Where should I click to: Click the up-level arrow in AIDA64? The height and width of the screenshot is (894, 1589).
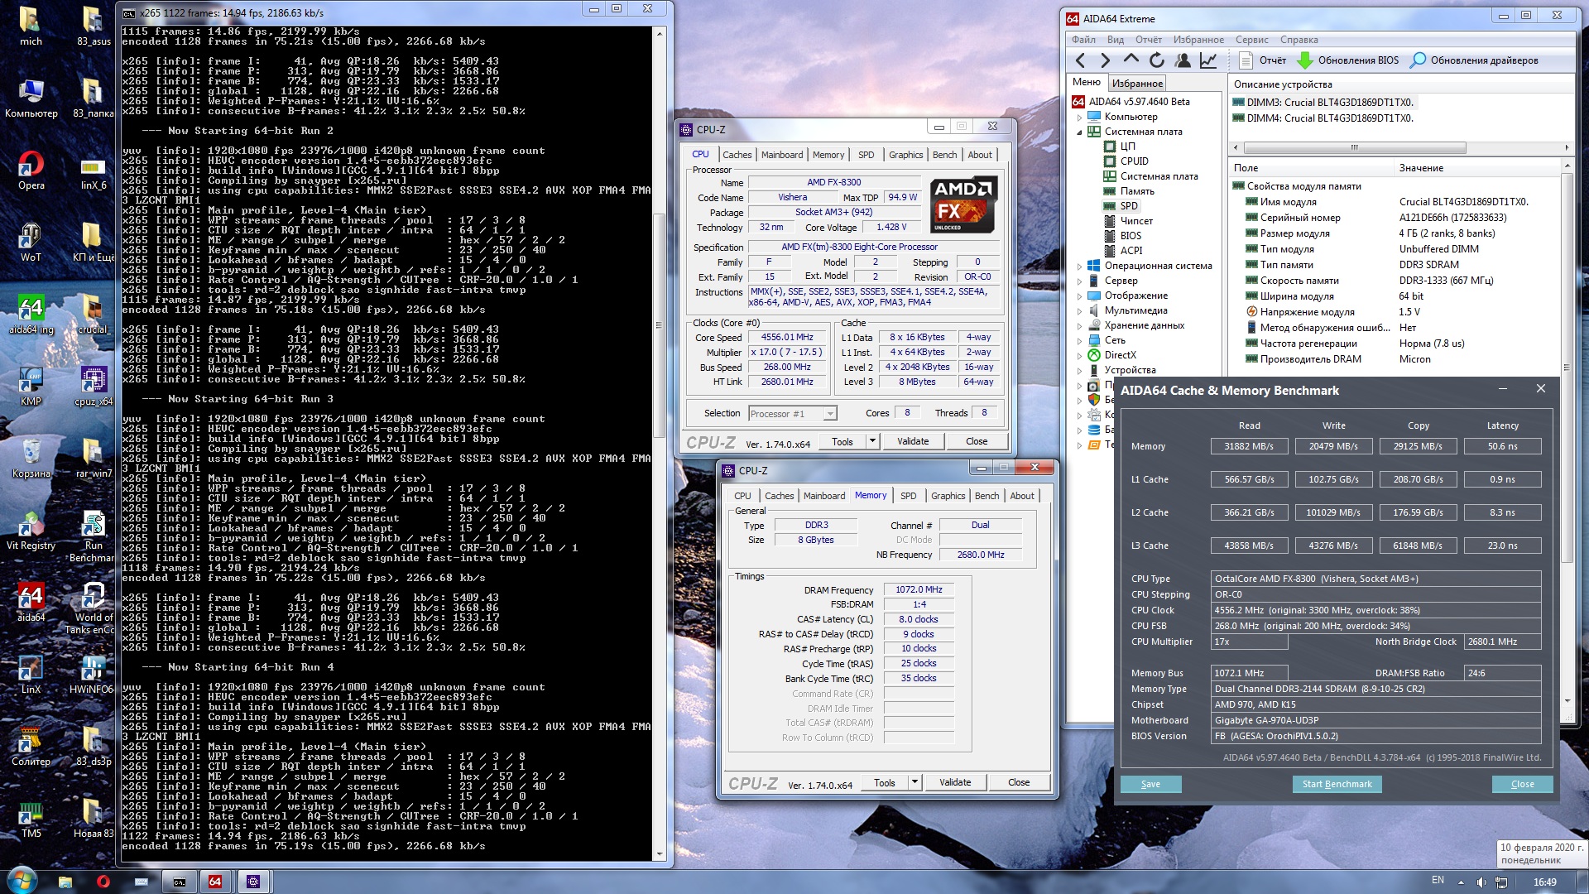(1131, 60)
